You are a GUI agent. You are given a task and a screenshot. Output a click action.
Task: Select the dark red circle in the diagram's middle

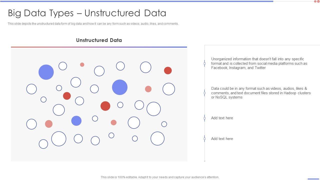(x=105, y=106)
